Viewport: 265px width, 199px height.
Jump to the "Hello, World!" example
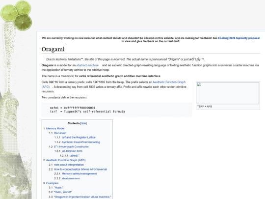63,192
